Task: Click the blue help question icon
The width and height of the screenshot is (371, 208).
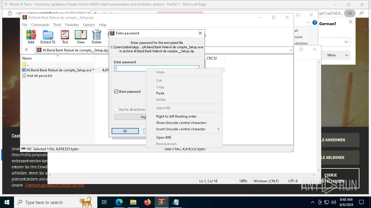Action: [315, 23]
